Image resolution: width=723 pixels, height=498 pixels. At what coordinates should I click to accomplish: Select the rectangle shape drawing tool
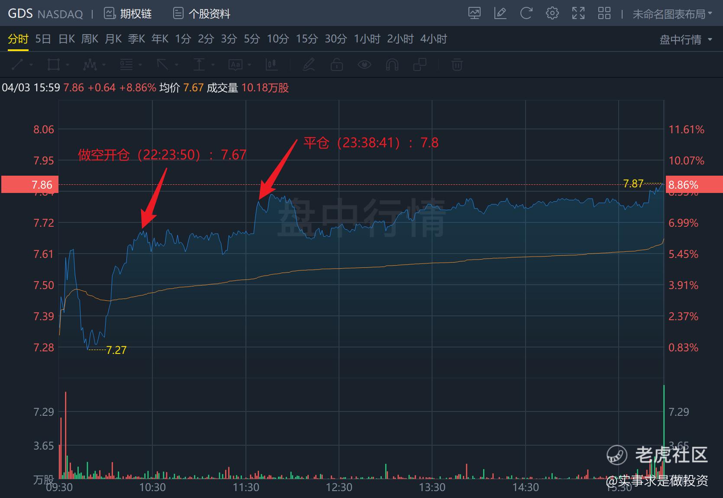coord(54,65)
